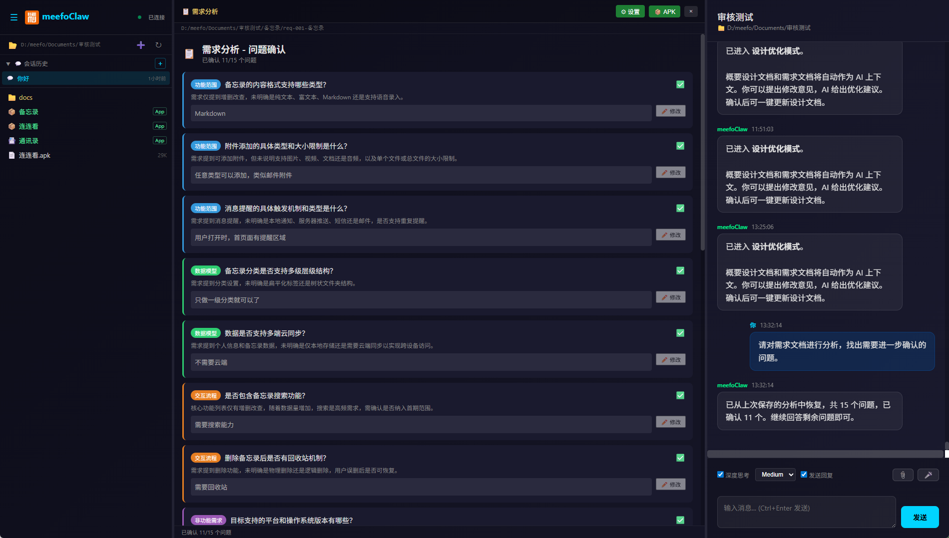Toggle the checkmark on 消息提醒 question
949x538 pixels.
coord(680,208)
